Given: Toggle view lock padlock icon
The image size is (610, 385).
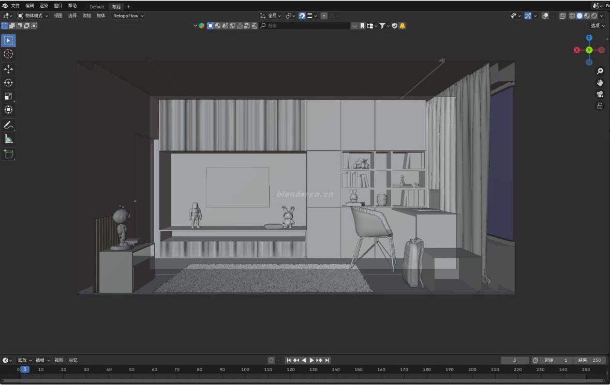Looking at the screenshot, I should click(600, 106).
